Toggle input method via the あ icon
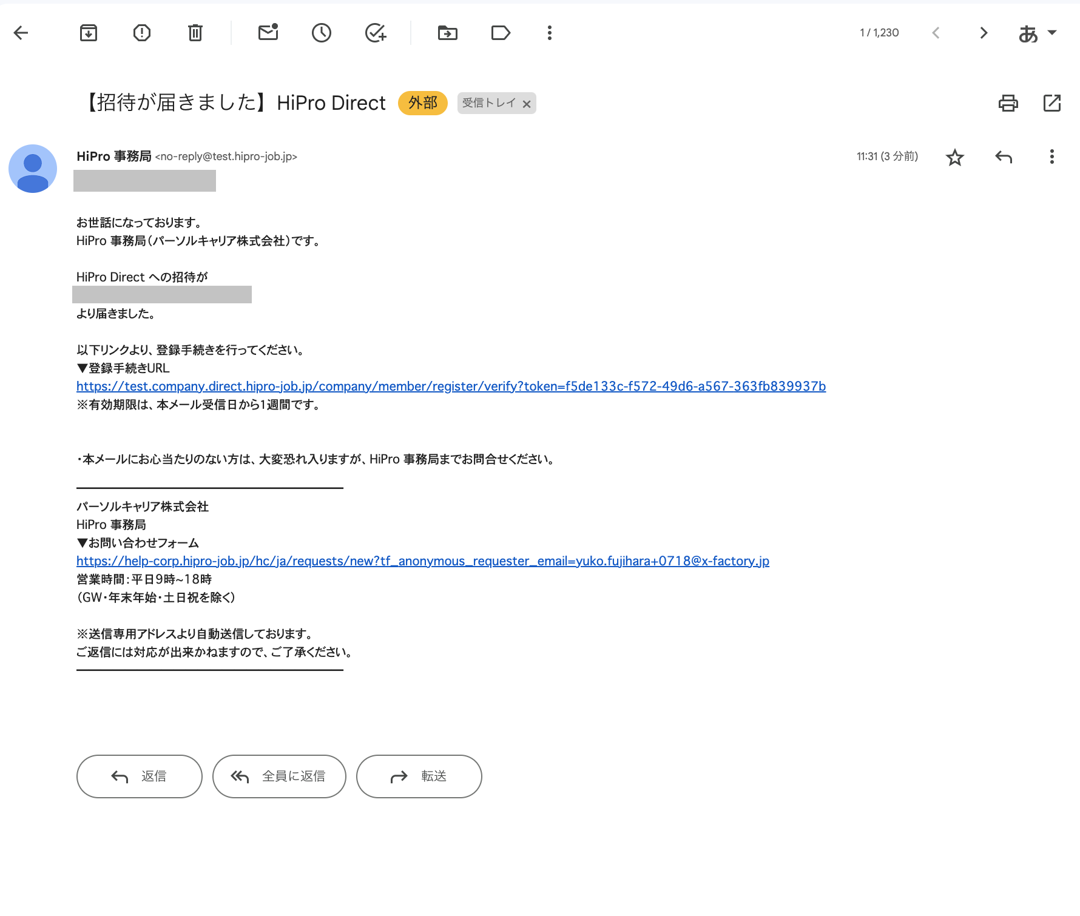Image resolution: width=1080 pixels, height=916 pixels. click(1028, 33)
